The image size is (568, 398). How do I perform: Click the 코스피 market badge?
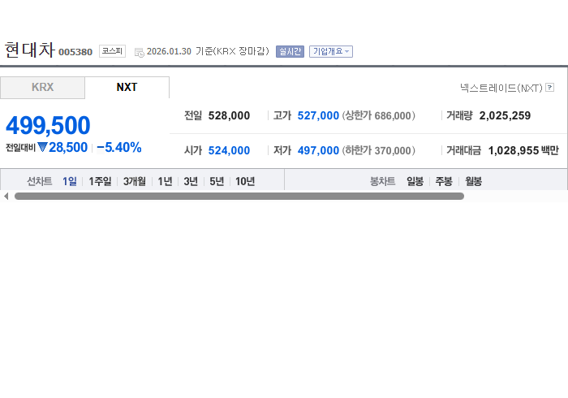(112, 51)
